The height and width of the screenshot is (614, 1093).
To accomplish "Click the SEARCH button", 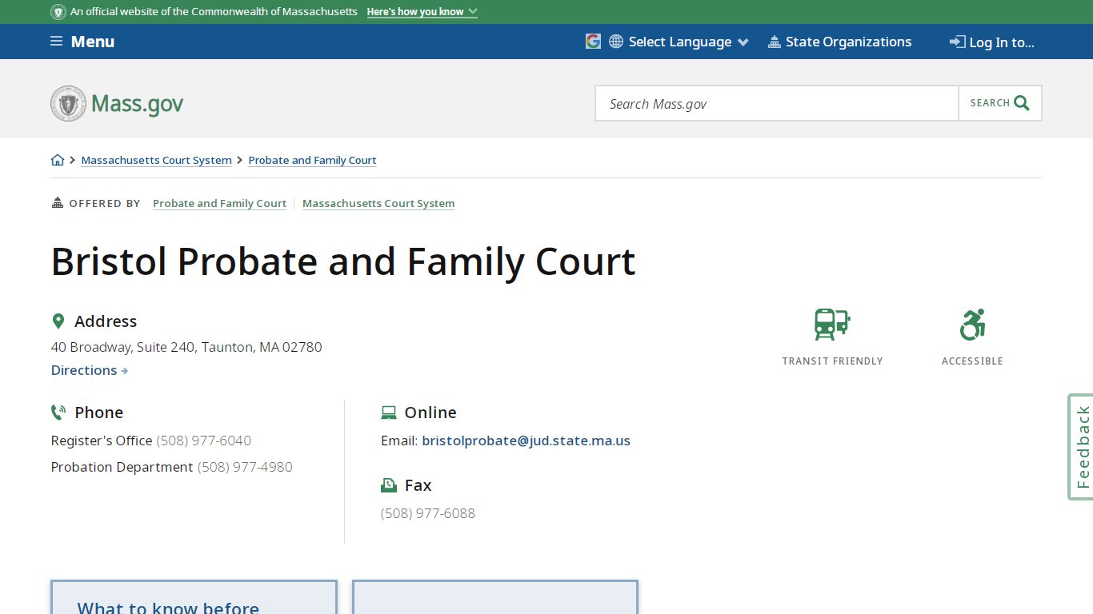I will (x=1000, y=103).
